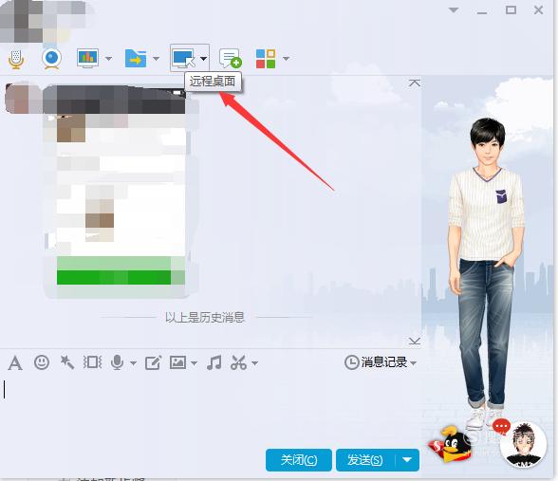Viewport: 558px width, 481px height.
Task: Click the round avatar with chat bubble
Action: click(523, 445)
